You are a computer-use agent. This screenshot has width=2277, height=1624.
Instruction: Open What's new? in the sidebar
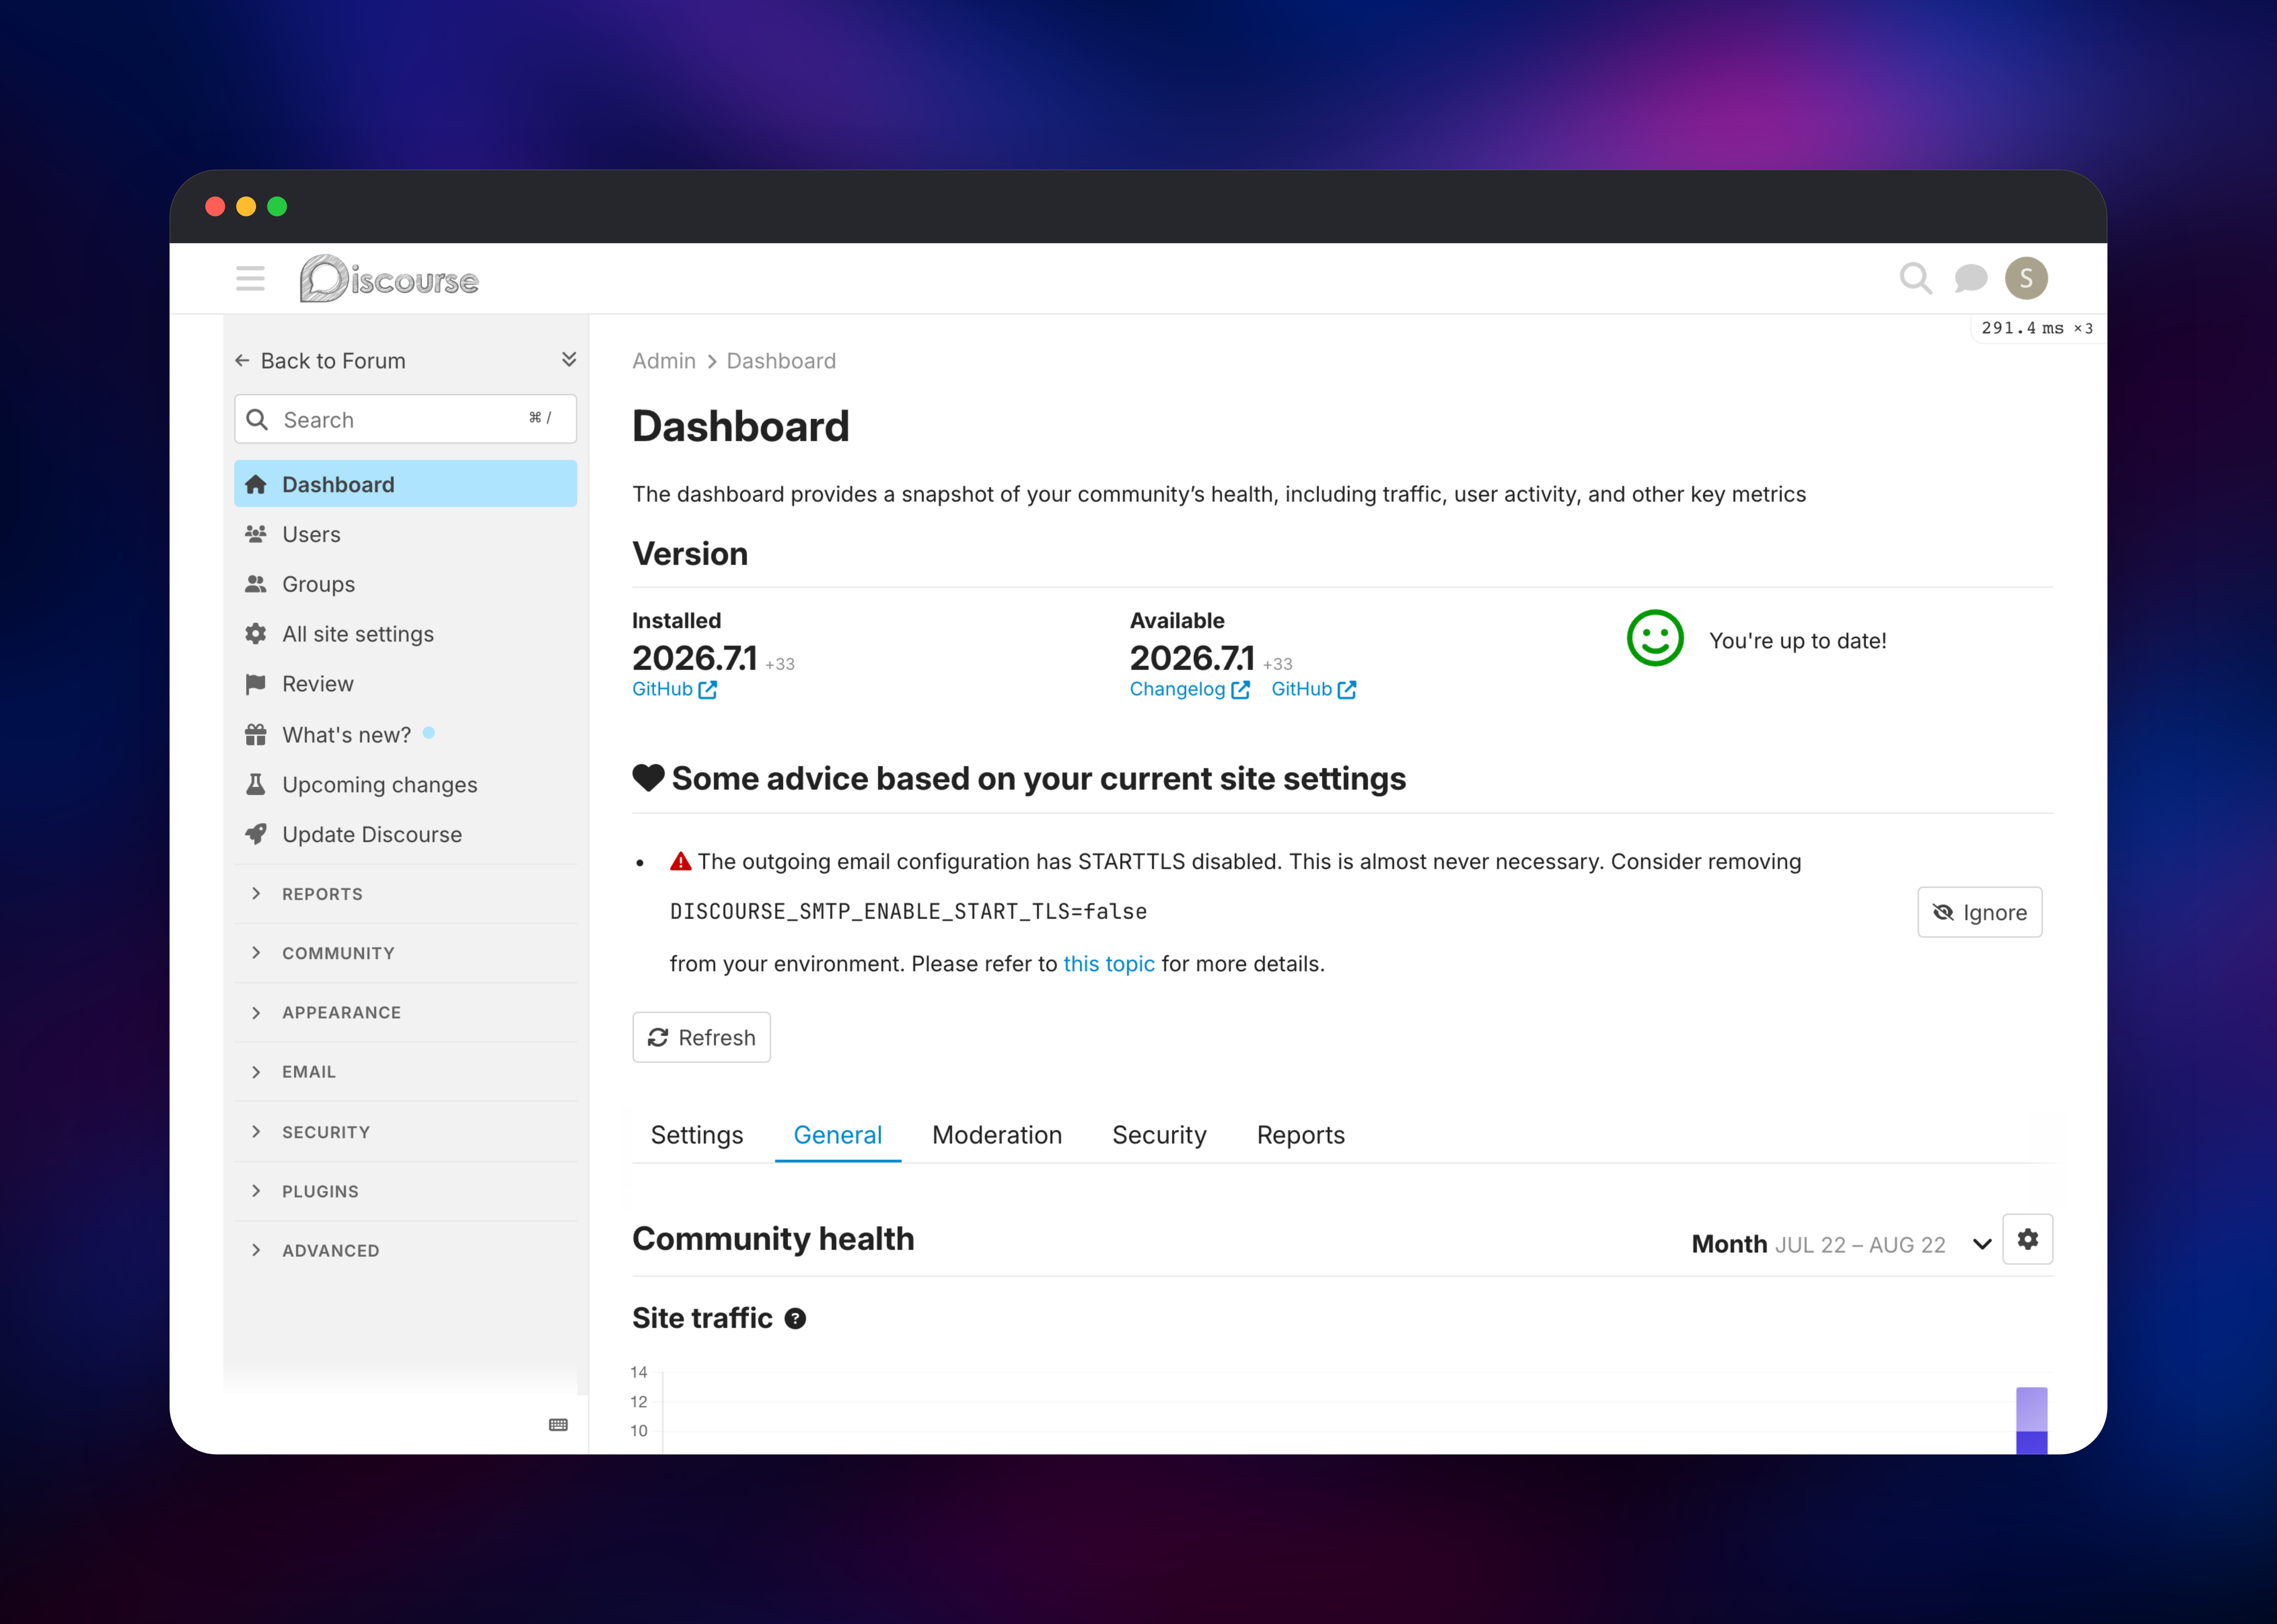(405, 735)
